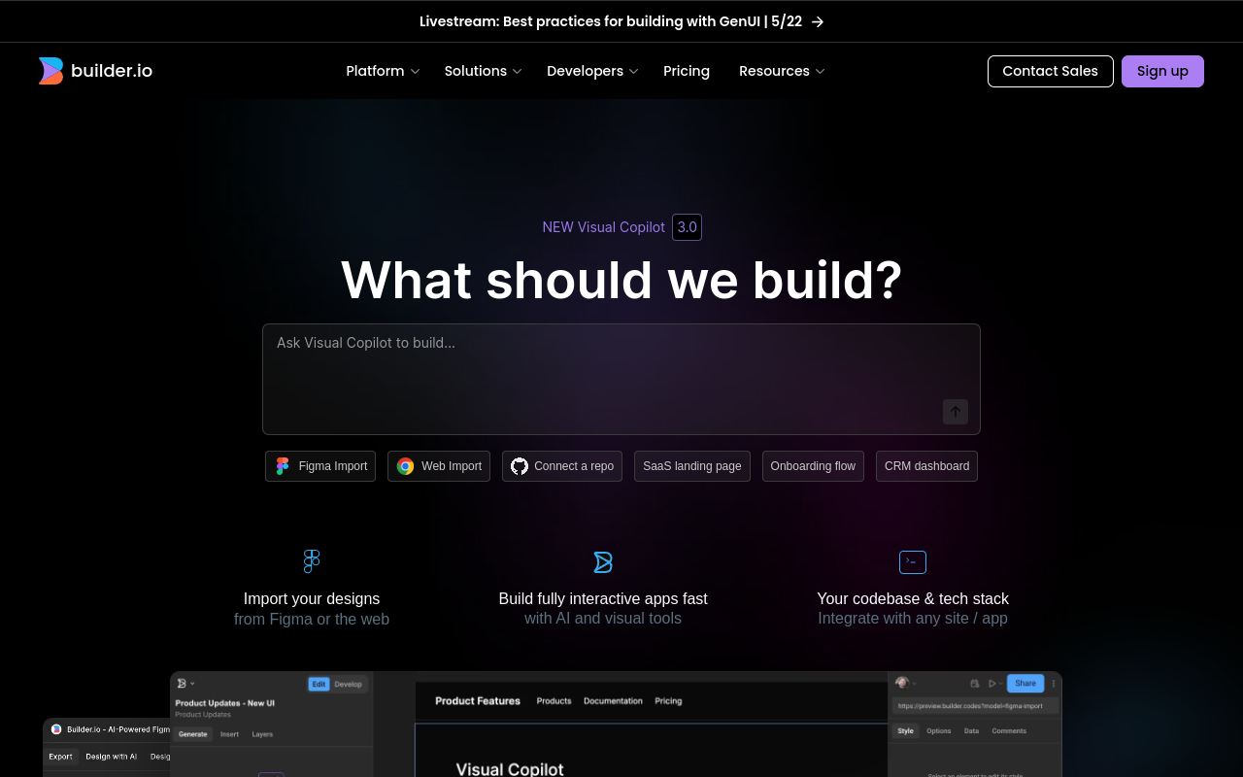1243x777 pixels.
Task: Click the Builder logo dropdown in the editor preview
Action: [185, 684]
